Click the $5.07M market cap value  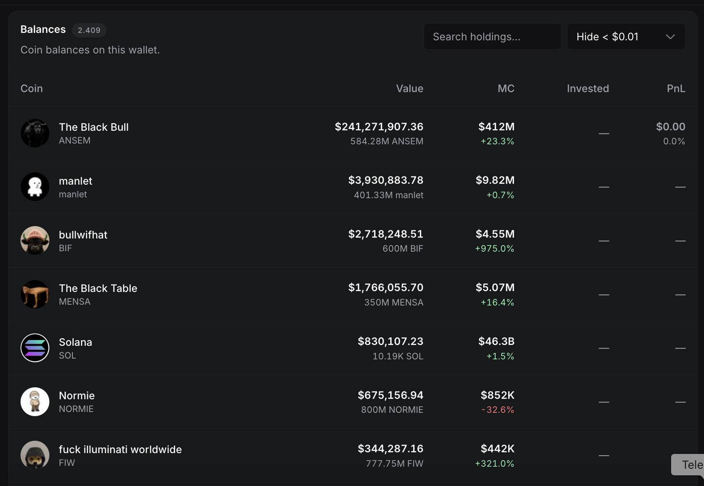(495, 287)
